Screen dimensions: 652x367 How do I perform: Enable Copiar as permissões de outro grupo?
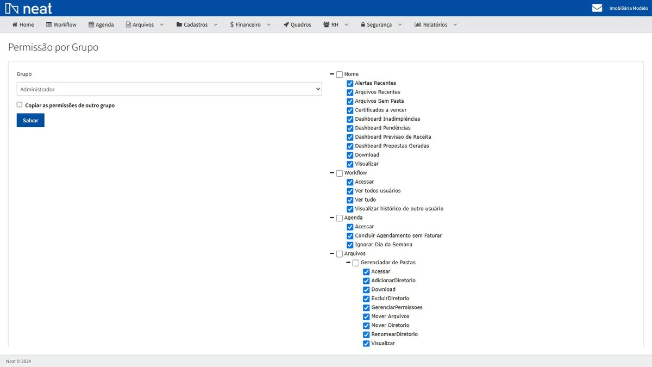tap(20, 105)
